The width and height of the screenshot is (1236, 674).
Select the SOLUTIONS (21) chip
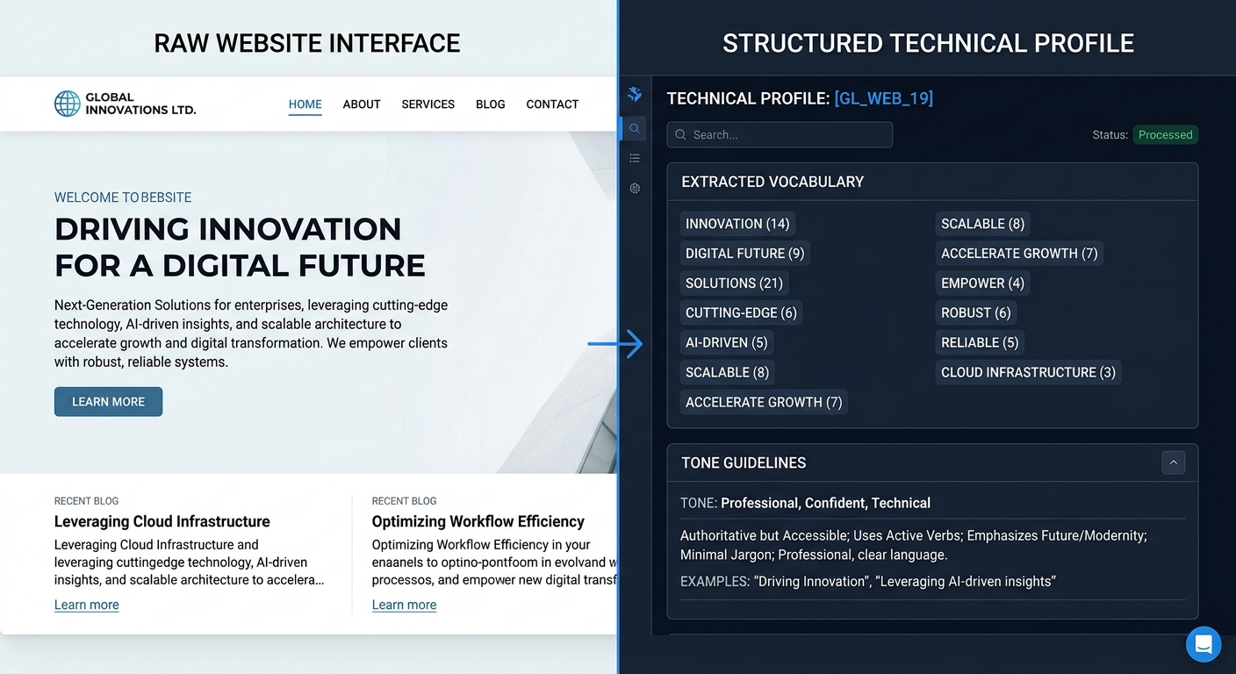[x=734, y=283]
